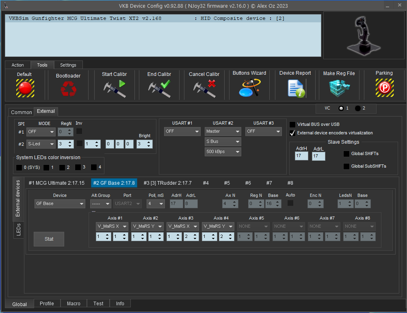
Task: Toggle External device encoders virtualization
Action: point(292,133)
